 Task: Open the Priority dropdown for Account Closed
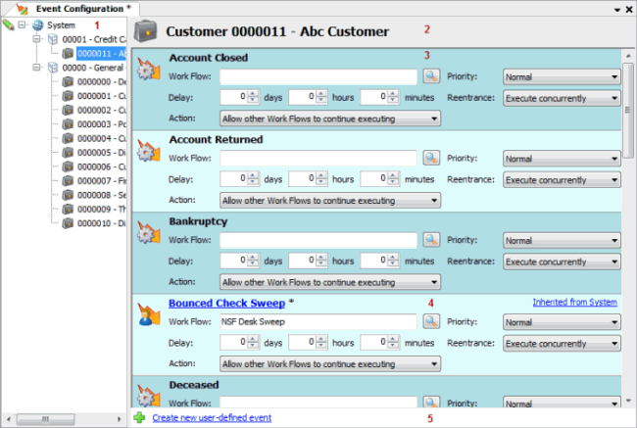coord(562,75)
